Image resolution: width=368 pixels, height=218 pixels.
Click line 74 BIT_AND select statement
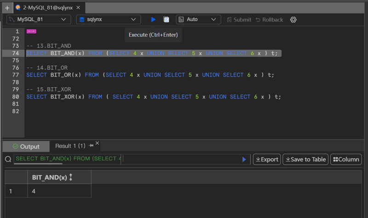[152, 53]
